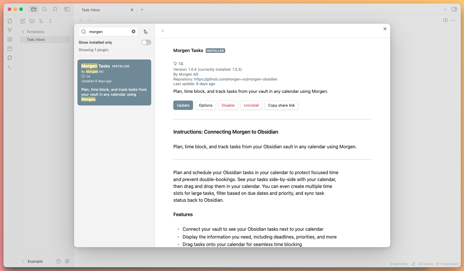Open settings gear icon
The height and width of the screenshot is (271, 464).
[x=67, y=261]
